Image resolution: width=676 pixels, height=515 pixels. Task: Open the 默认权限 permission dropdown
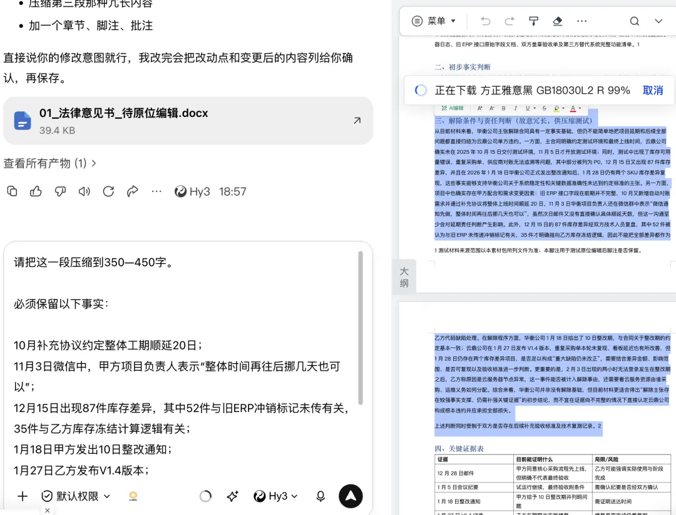[x=76, y=496]
